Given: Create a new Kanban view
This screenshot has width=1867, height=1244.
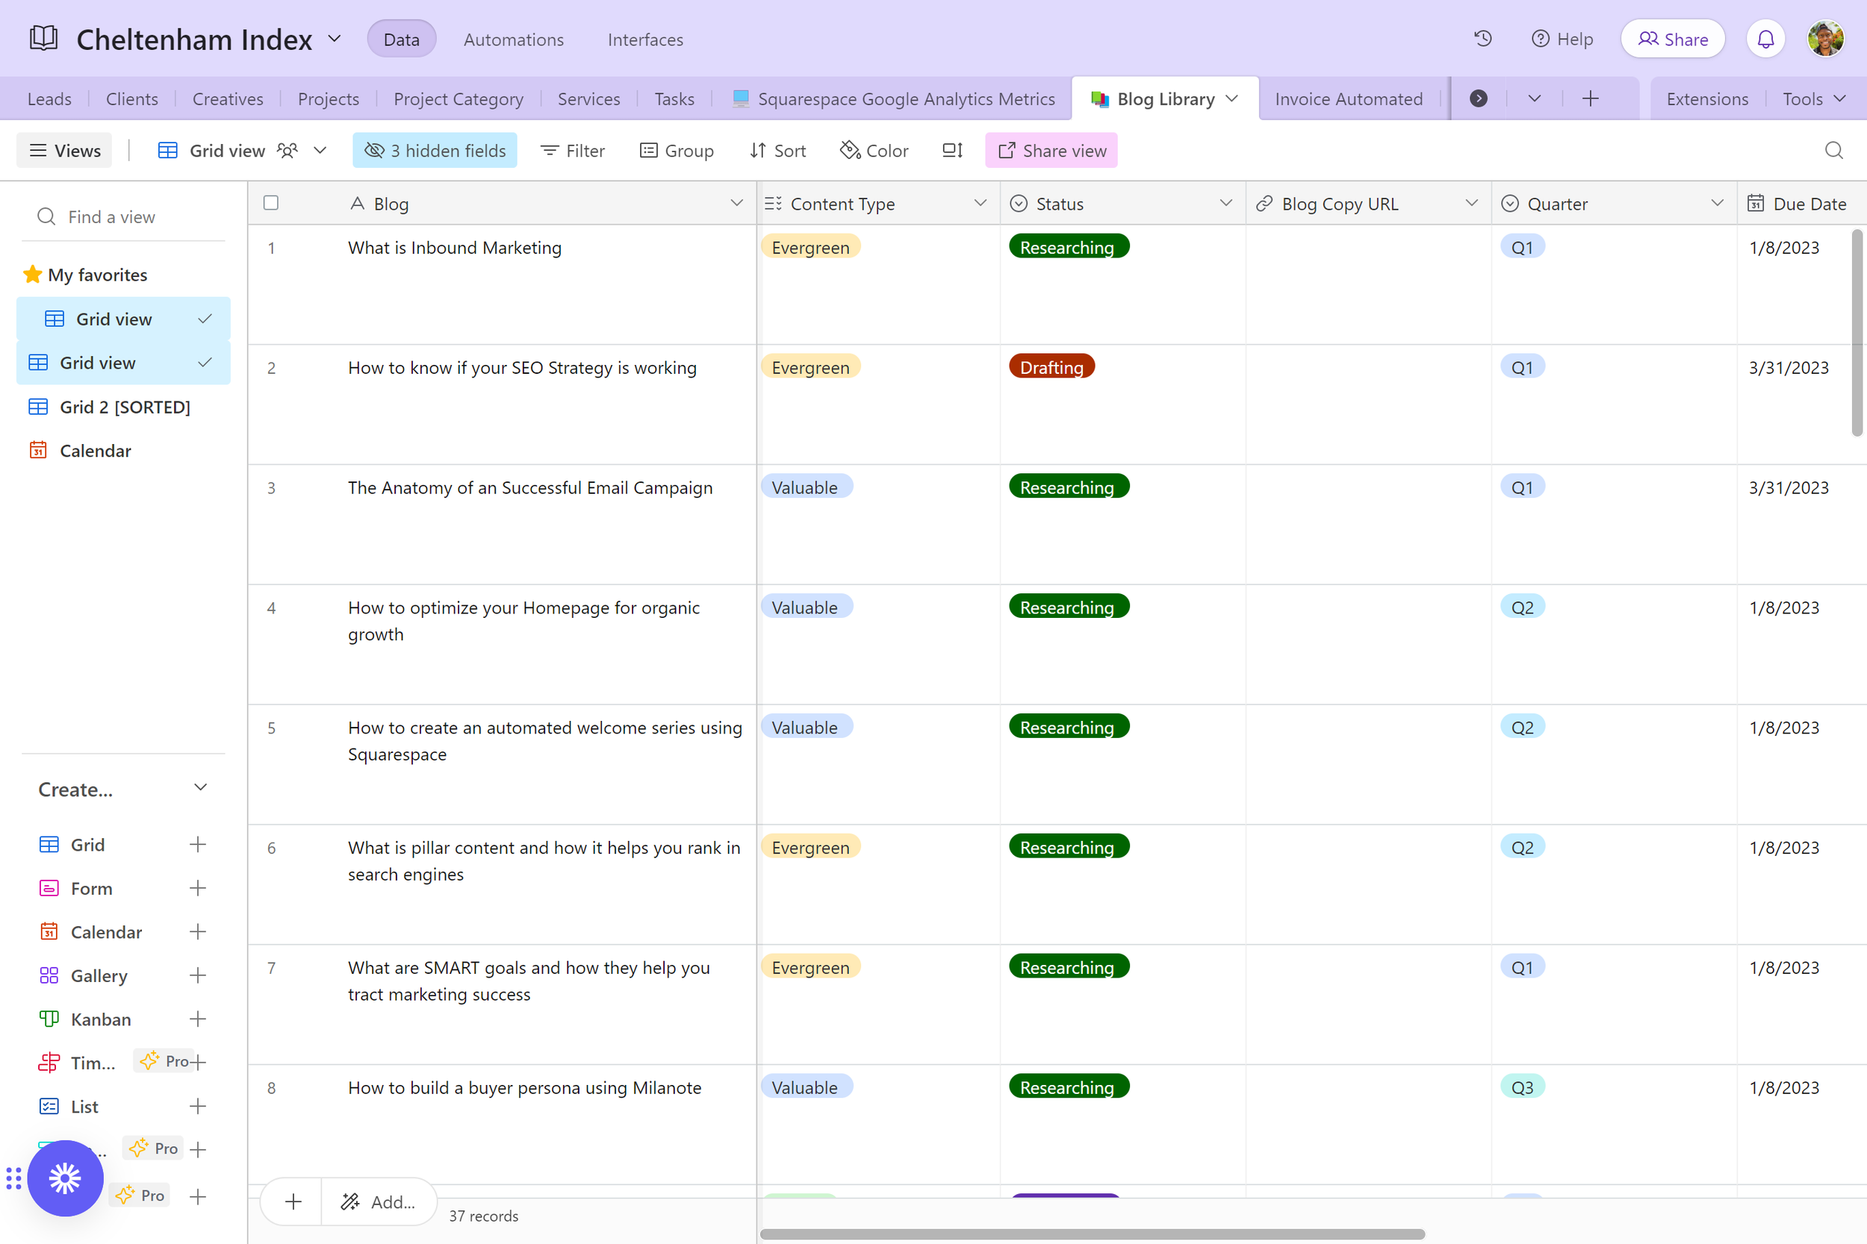Looking at the screenshot, I should (199, 1019).
